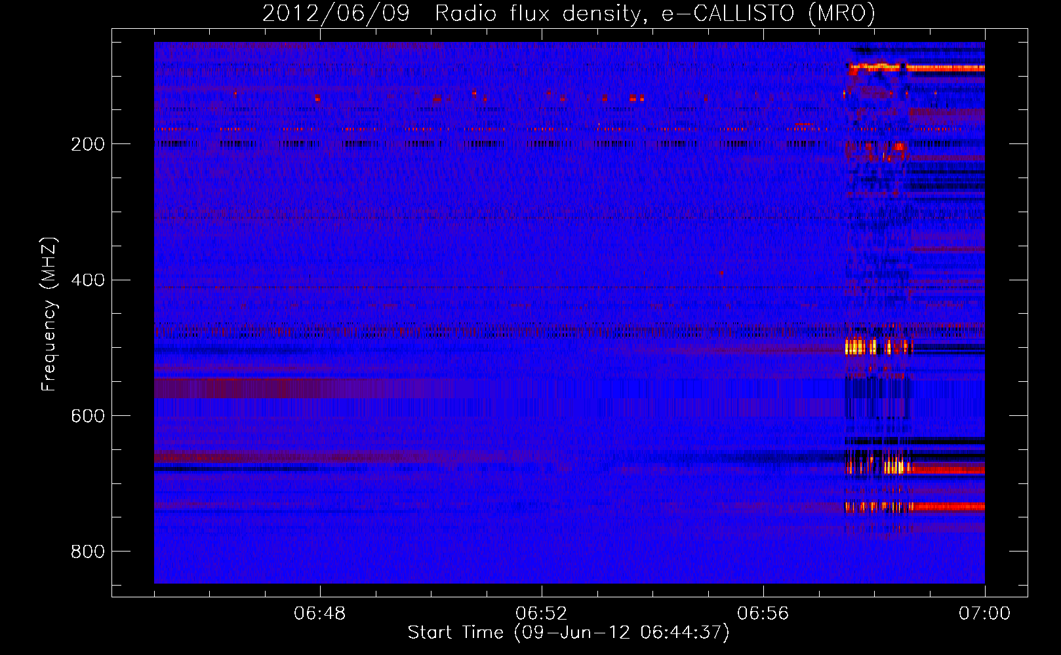
Task: Click the 200 frequency tick label
Action: click(x=87, y=144)
